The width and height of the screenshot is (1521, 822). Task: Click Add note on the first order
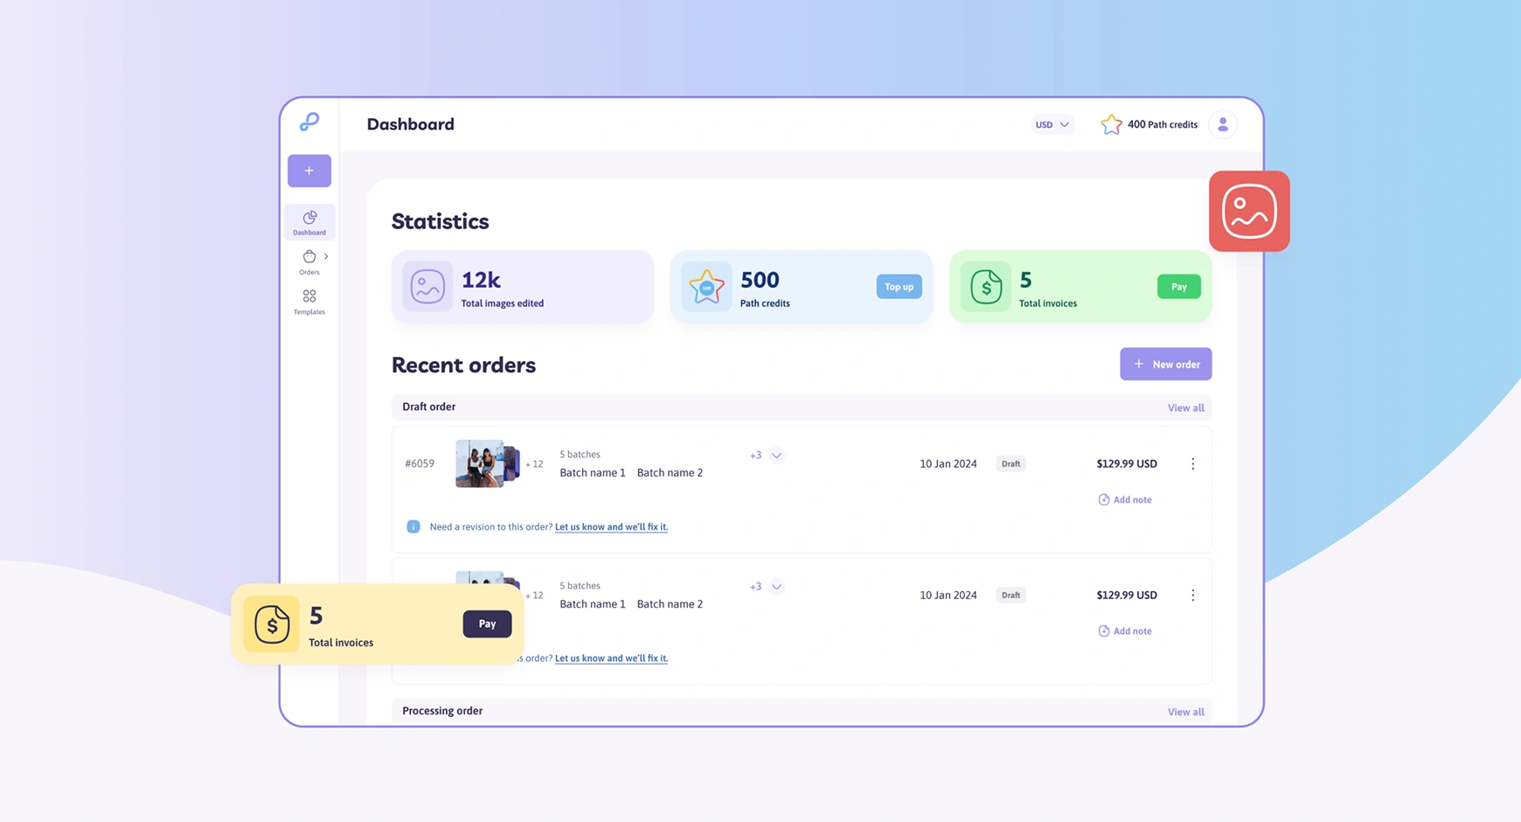click(1125, 499)
